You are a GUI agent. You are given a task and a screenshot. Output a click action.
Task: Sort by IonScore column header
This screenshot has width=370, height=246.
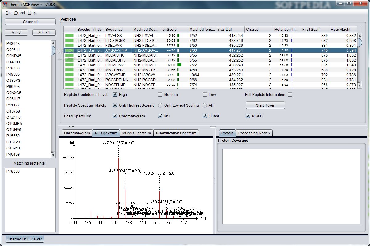tap(174, 30)
